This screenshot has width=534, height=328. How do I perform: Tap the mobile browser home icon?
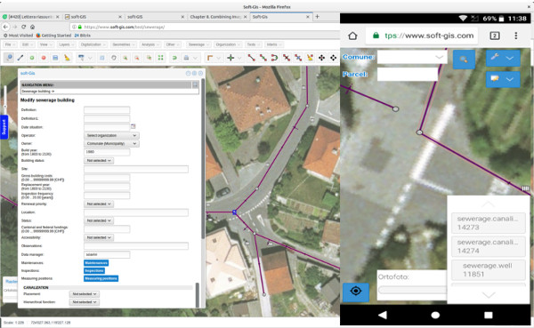click(352, 36)
